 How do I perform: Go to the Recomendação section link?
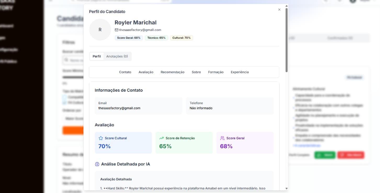coord(172,72)
